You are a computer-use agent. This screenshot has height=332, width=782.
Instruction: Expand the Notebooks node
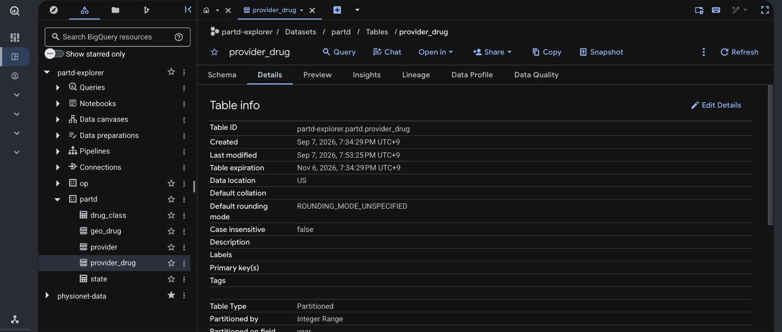click(x=58, y=104)
